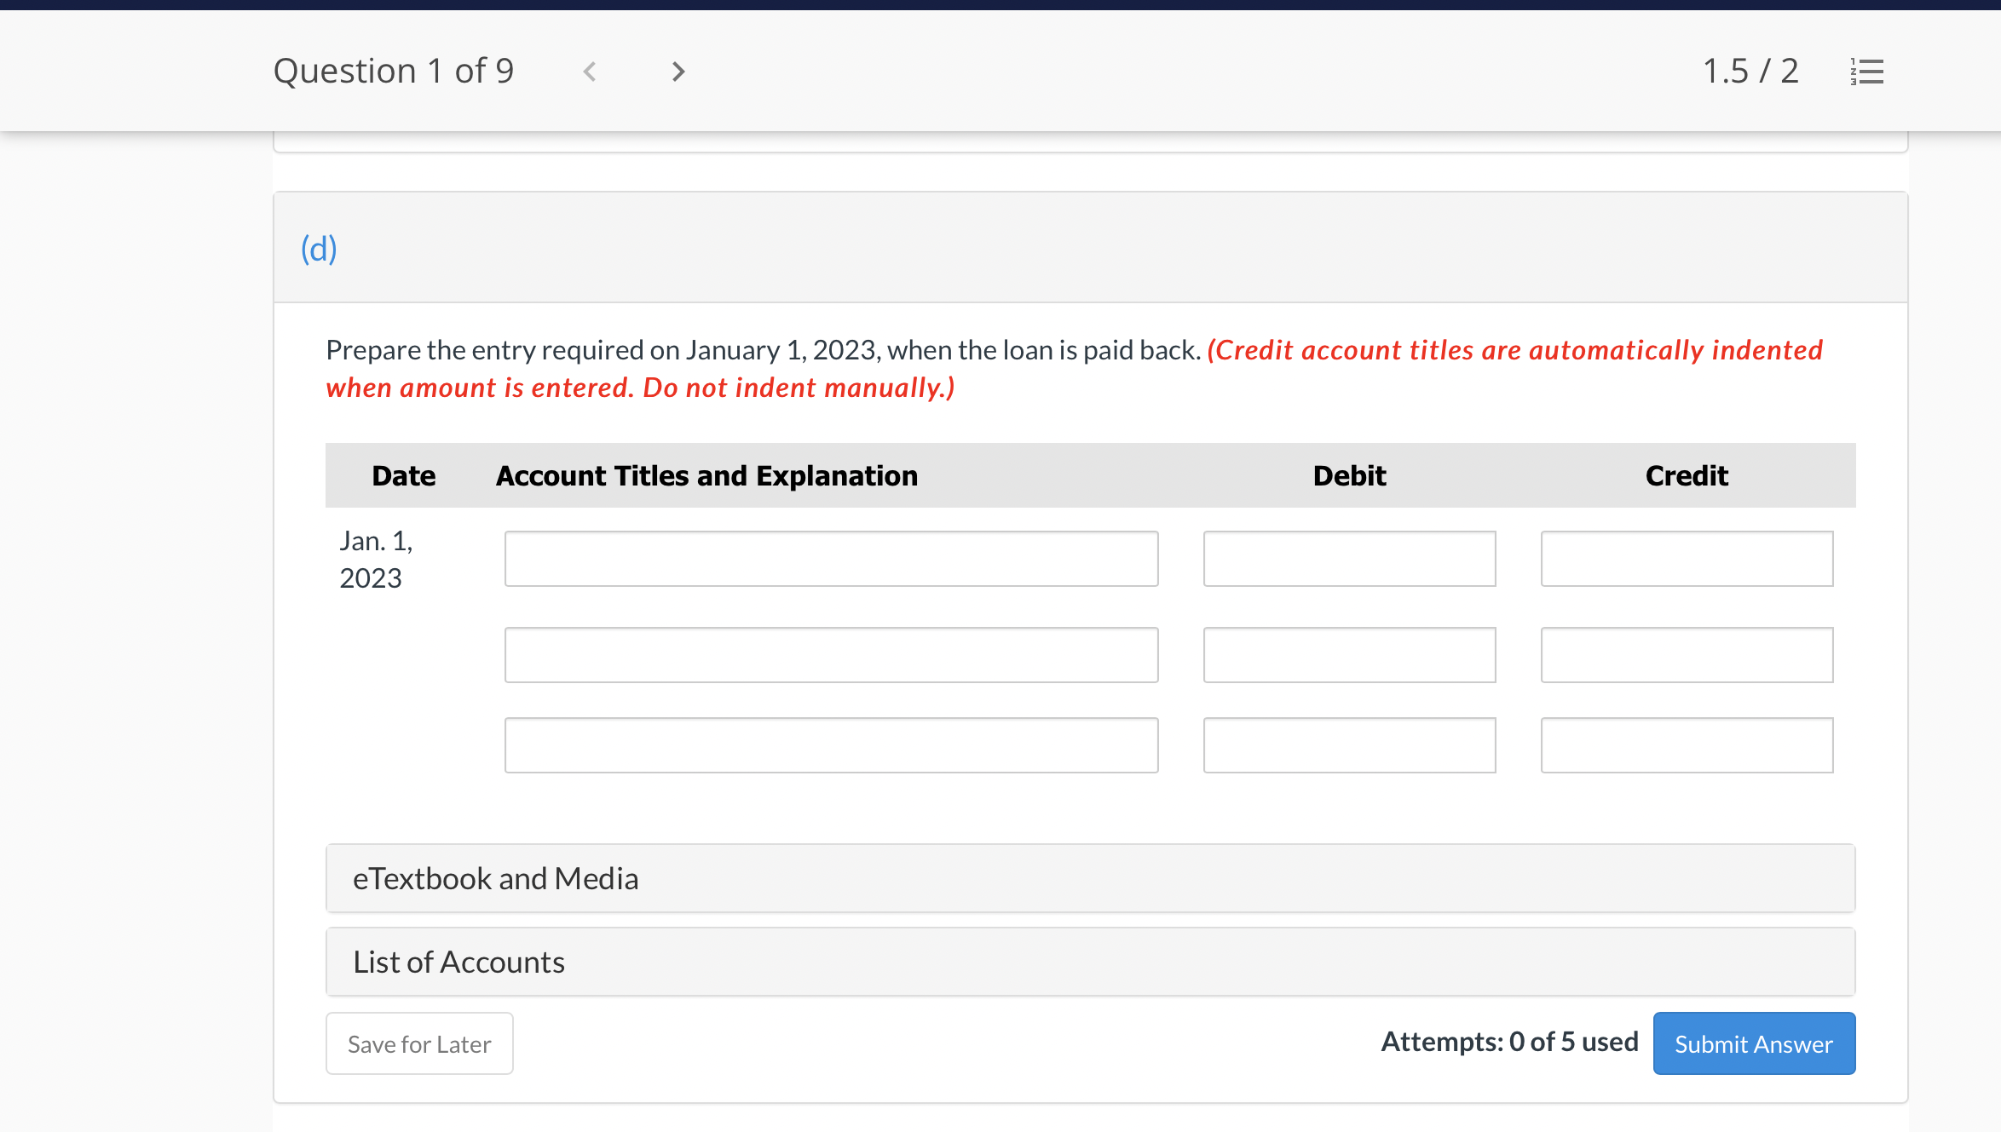Click the 1.5 / 2 score display
This screenshot has height=1132, width=2001.
1750,72
